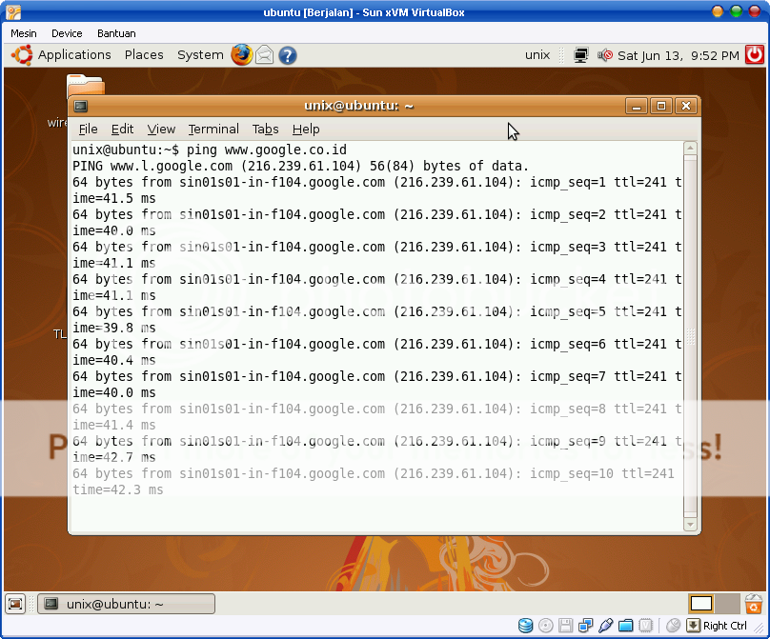Click the terminal scrollbar up arrow
Viewport: 770px width, 639px height.
690,148
